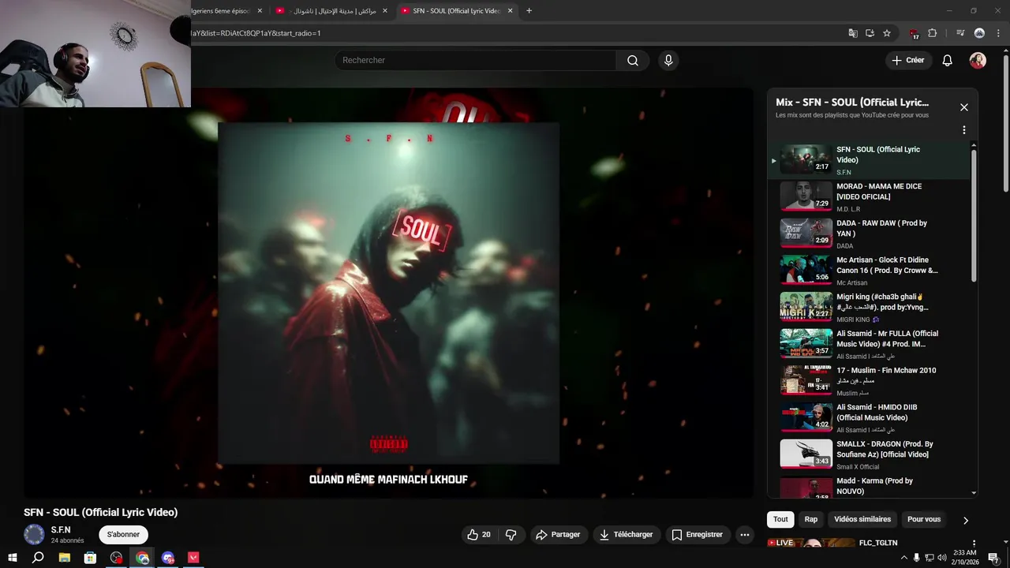
Task: Play DADA - RAW DAW from playlist
Action: (868, 234)
